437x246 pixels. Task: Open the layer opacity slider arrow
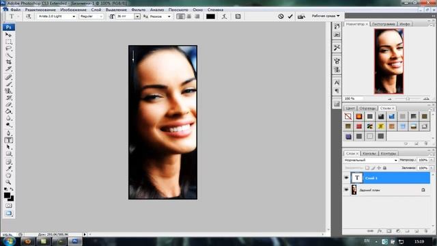tap(432, 160)
